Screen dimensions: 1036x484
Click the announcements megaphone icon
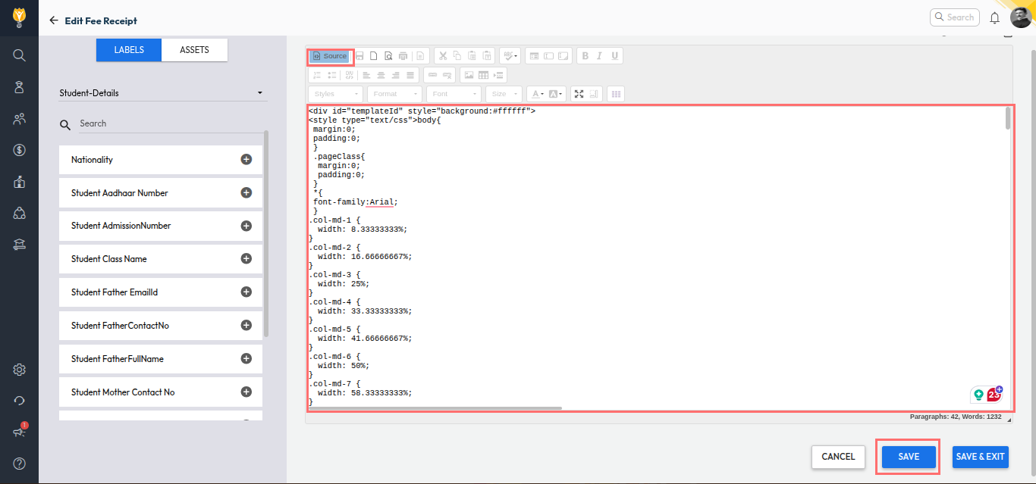(20, 432)
